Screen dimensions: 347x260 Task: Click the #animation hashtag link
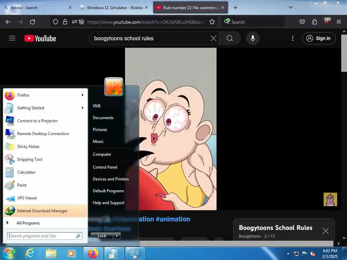173,219
